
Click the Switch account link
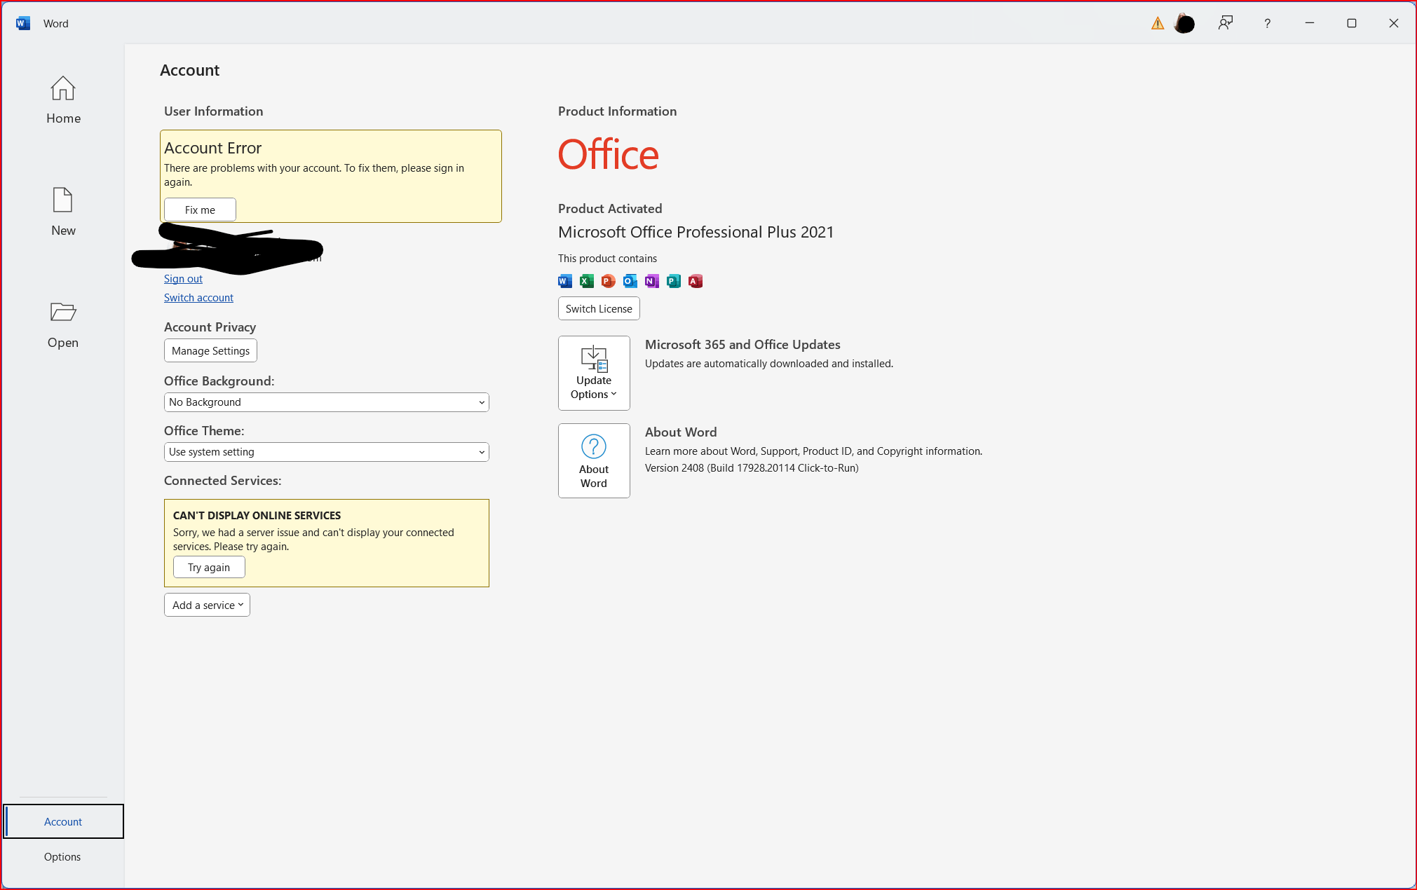click(x=198, y=298)
